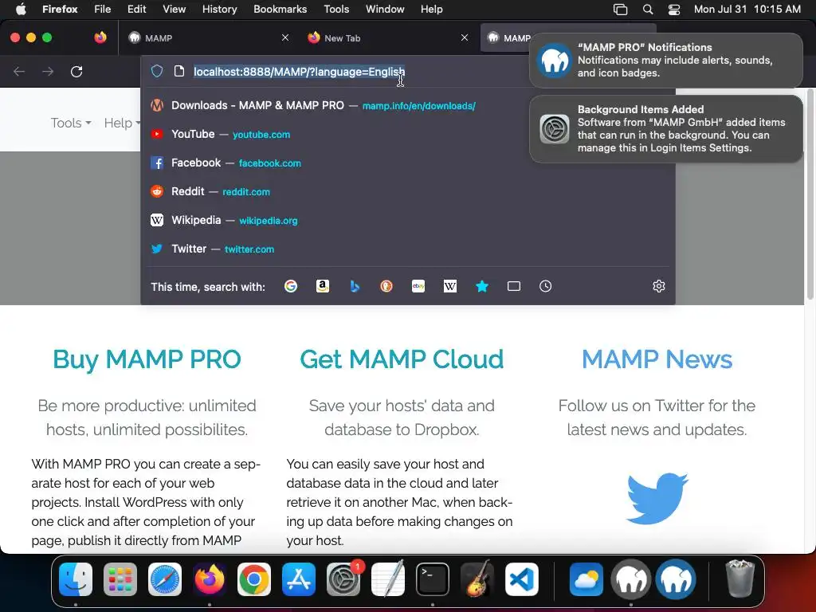Open the blue MAMP PRO Dock icon
This screenshot has width=816, height=612.
676,579
